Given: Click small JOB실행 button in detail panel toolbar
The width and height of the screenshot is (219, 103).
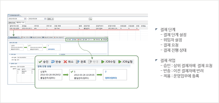Looking at the screenshot, I should pos(104,39).
